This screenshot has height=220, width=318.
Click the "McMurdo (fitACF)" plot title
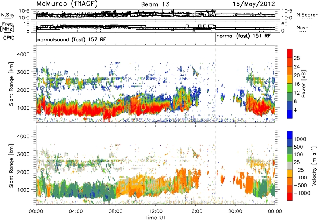click(x=67, y=4)
